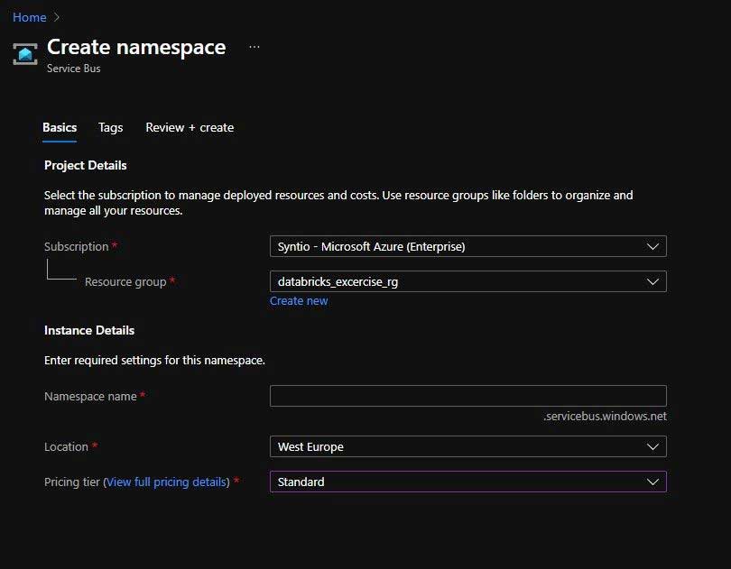Click the breadcrumb chevron after Home
Image resolution: width=731 pixels, height=569 pixels.
57,17
